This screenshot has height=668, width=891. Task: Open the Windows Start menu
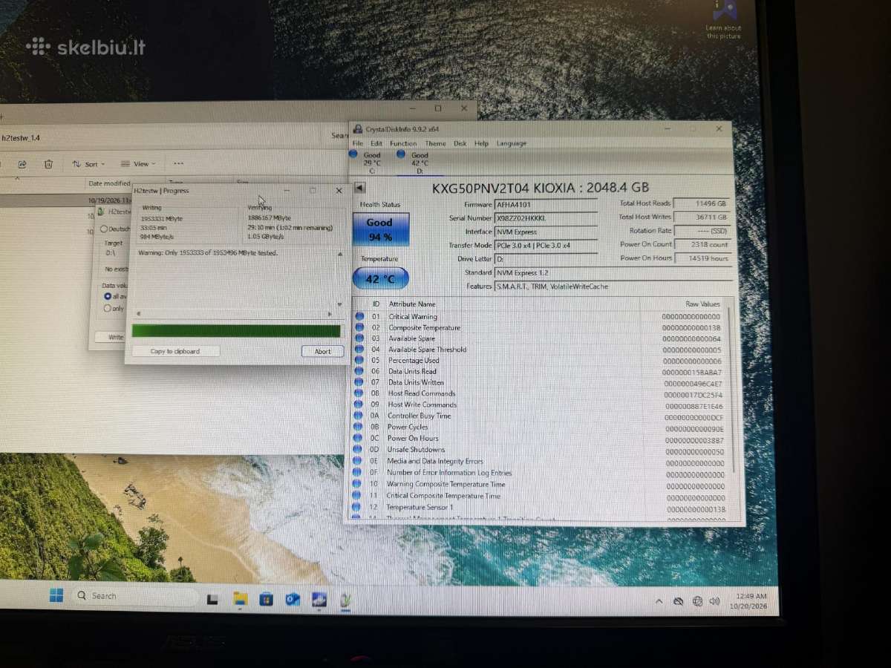coord(56,595)
